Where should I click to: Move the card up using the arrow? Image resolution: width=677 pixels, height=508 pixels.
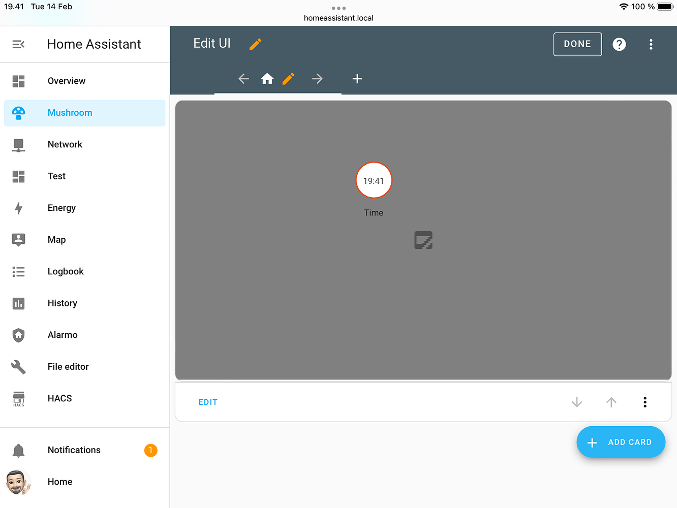[x=611, y=402]
